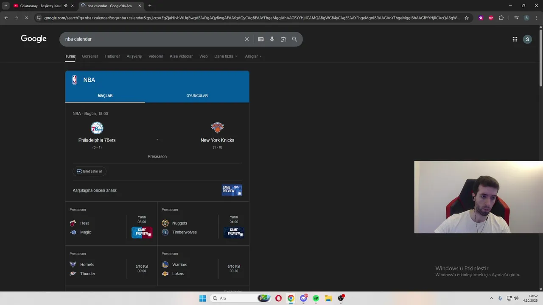Click the New York Knicks logo
This screenshot has width=543, height=305.
pyautogui.click(x=217, y=128)
